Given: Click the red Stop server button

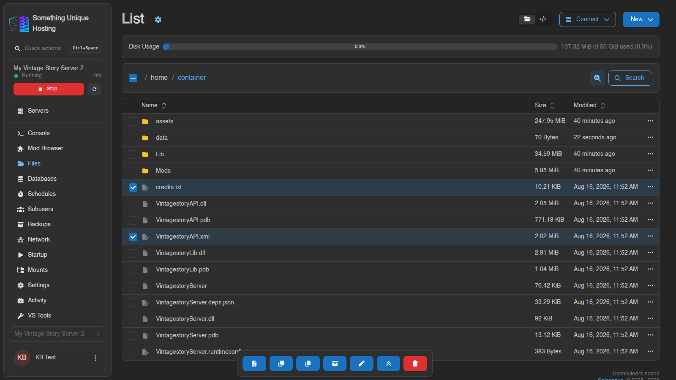Looking at the screenshot, I should (49, 89).
